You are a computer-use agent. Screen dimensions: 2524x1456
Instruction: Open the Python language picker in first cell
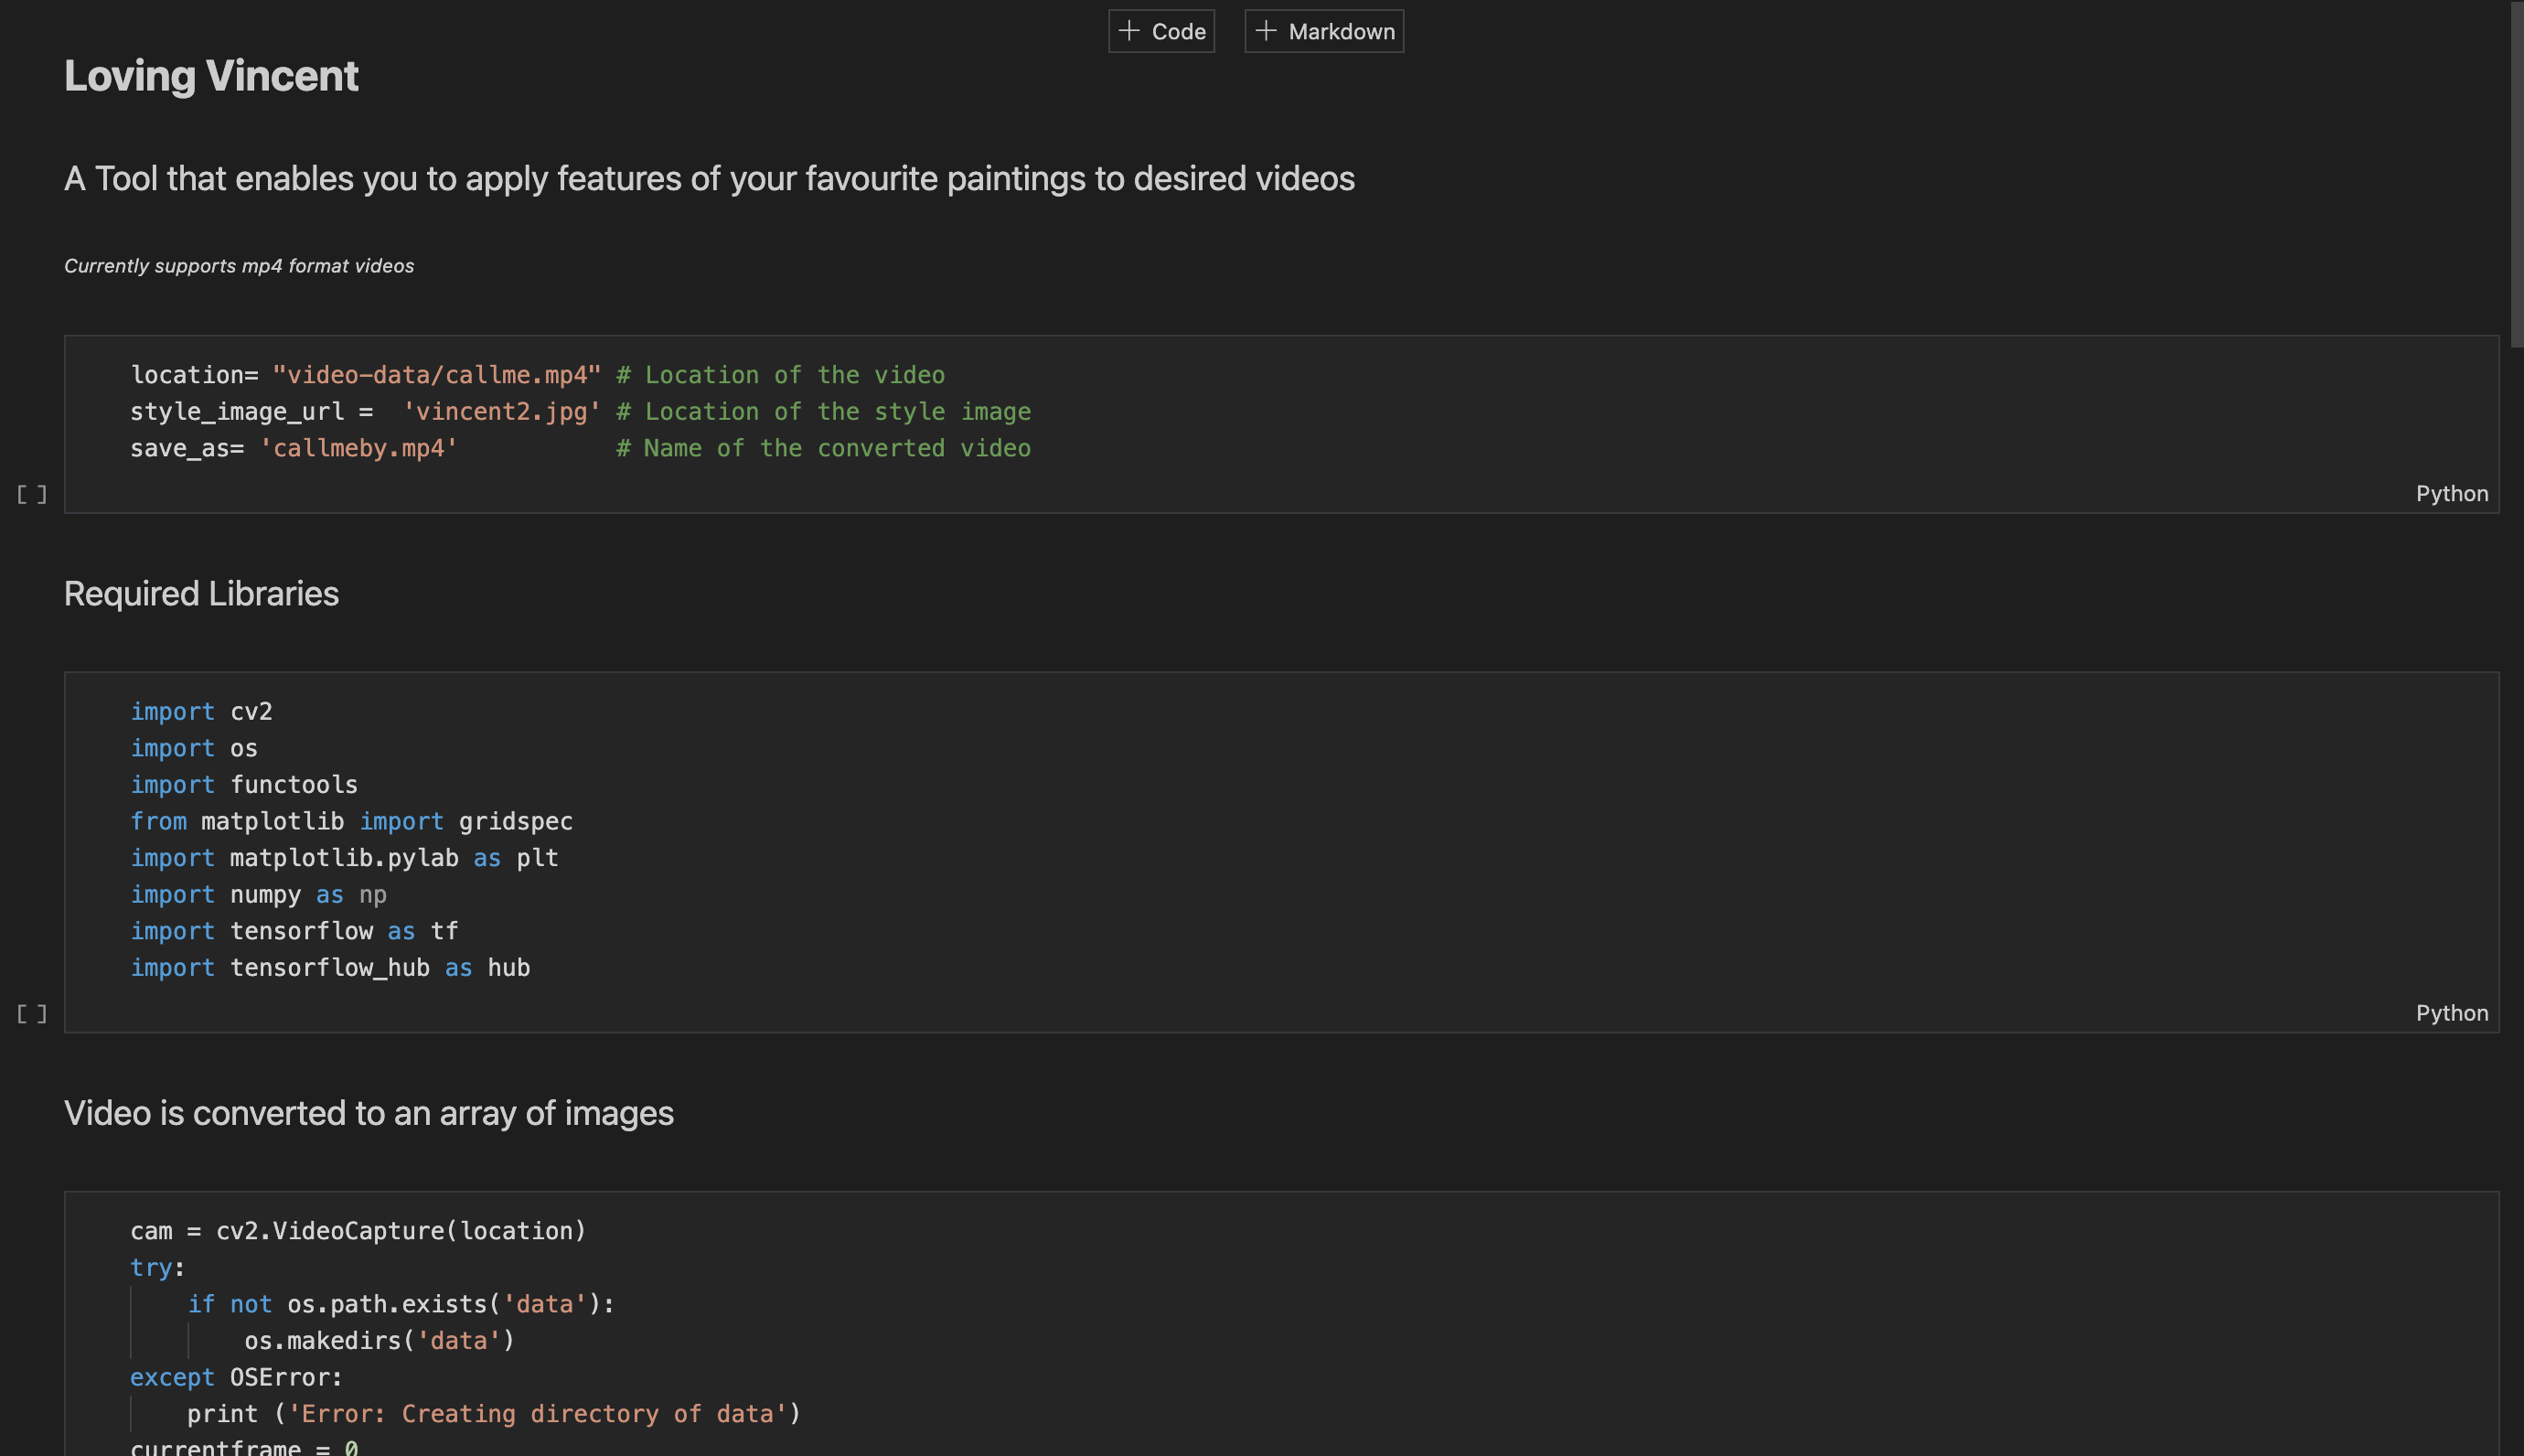(x=2451, y=493)
